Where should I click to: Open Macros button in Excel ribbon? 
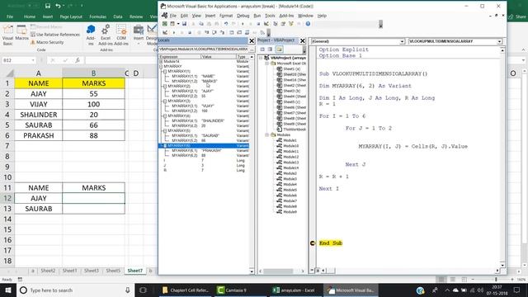coord(22,33)
